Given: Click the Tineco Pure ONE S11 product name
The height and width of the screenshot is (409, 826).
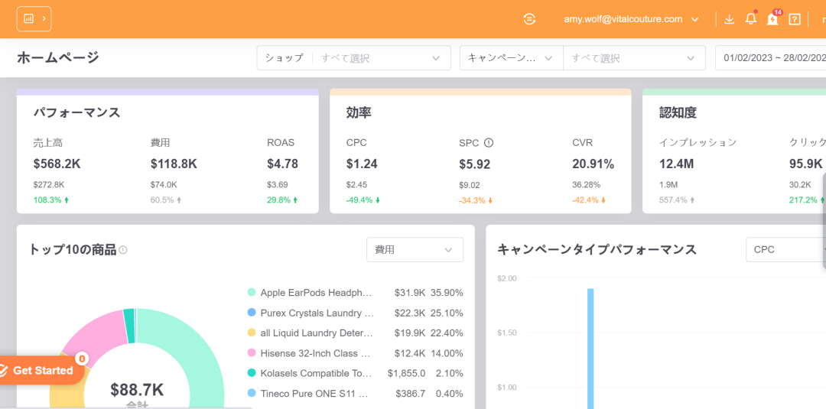Looking at the screenshot, I should click(x=314, y=393).
